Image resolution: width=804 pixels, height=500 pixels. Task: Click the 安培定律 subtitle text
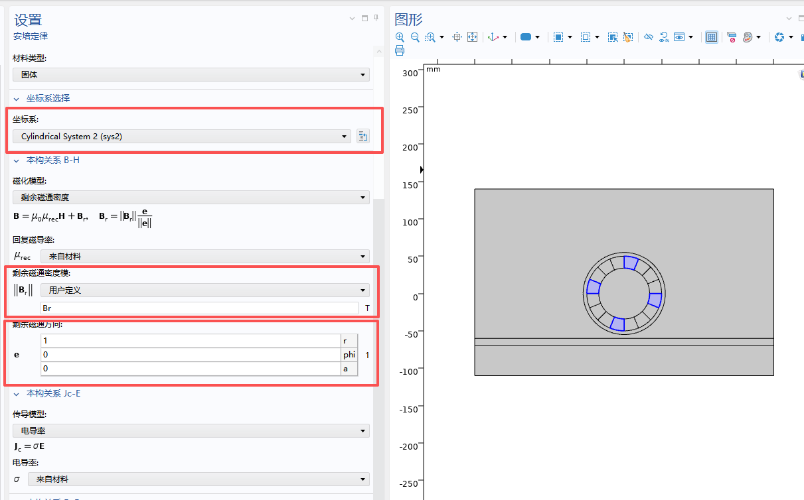[31, 36]
